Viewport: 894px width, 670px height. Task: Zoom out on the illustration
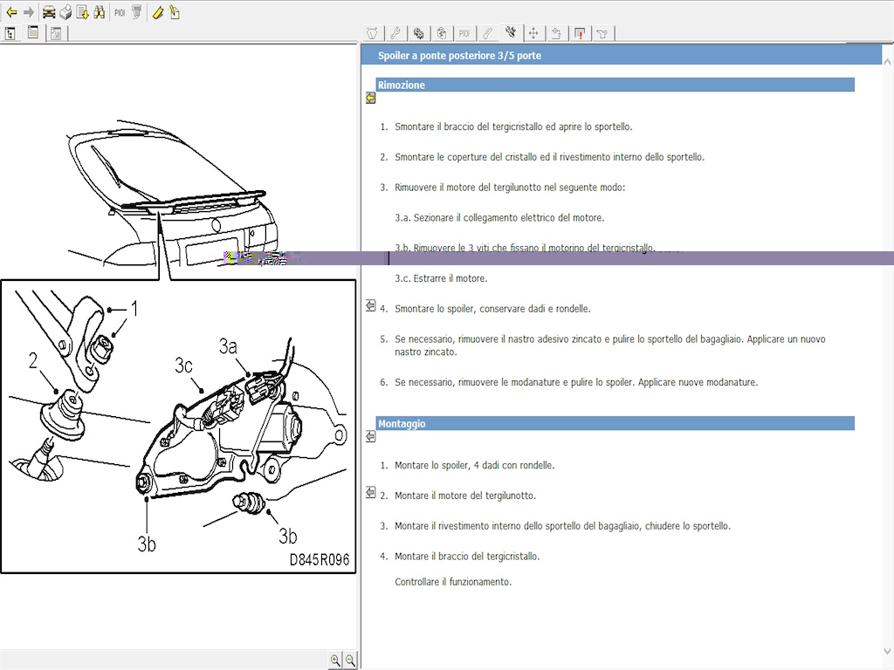(x=350, y=660)
